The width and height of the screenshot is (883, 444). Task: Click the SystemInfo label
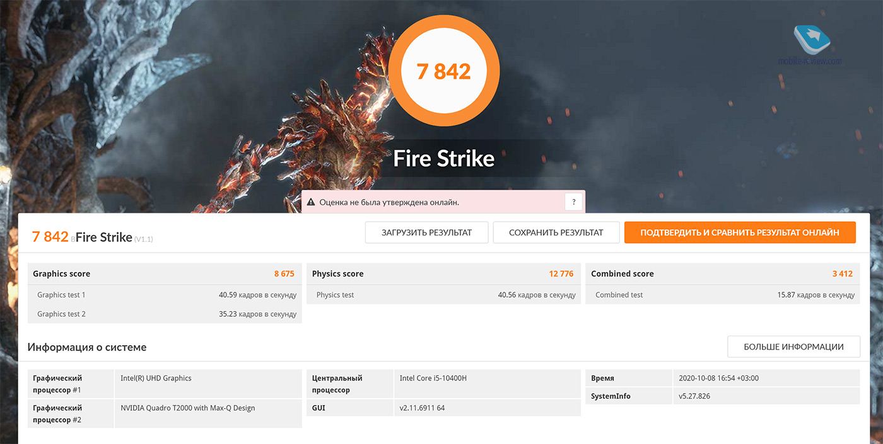click(611, 396)
